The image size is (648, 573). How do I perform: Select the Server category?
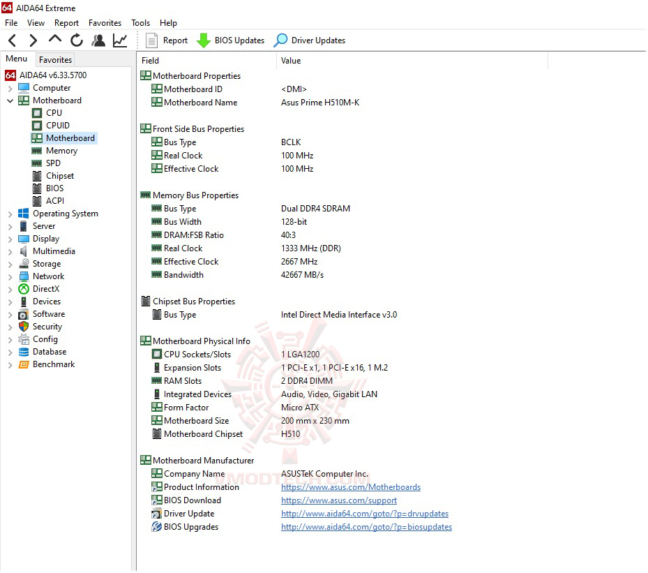coord(37,226)
